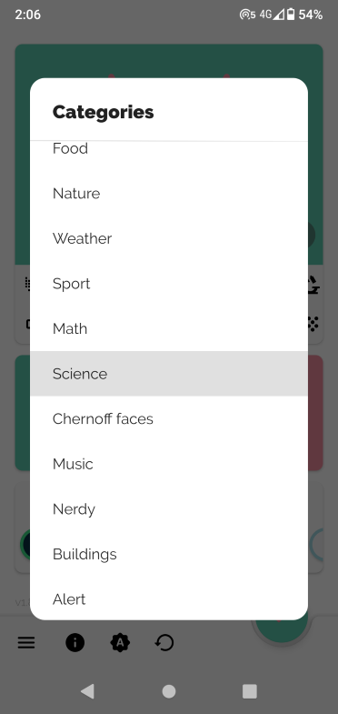This screenshot has height=714, width=338.
Task: Tap the Android back triangle button
Action: coord(87,691)
